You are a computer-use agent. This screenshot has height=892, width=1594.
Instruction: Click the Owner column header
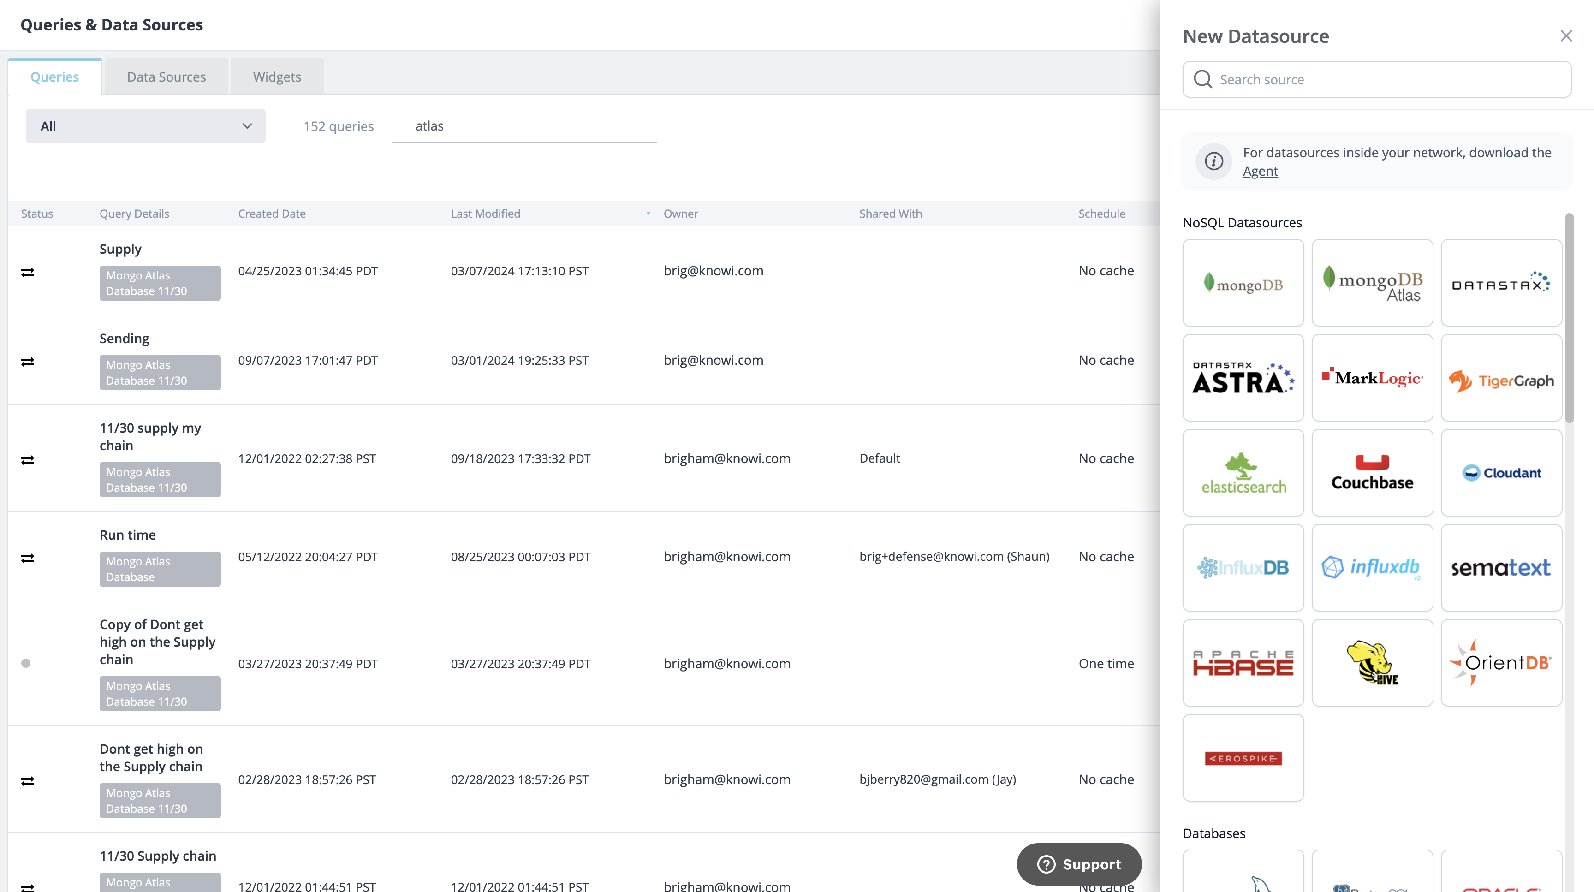(681, 214)
